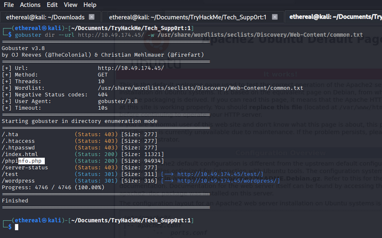
Task: Switch to the middle Tech_Supp0rt:1 tab
Action: pyautogui.click(x=187, y=17)
